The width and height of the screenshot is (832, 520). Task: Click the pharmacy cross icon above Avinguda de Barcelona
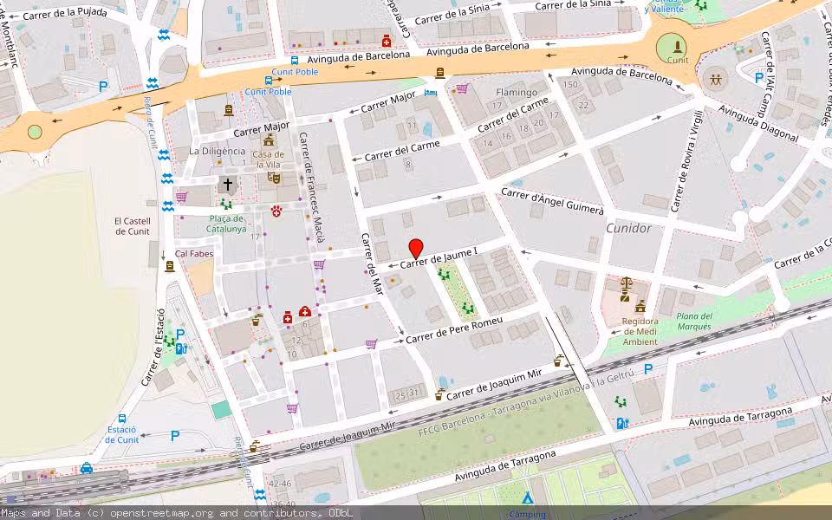coord(387,41)
